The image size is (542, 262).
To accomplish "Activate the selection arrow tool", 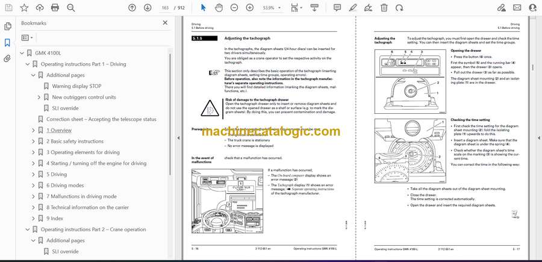I will coord(204,8).
